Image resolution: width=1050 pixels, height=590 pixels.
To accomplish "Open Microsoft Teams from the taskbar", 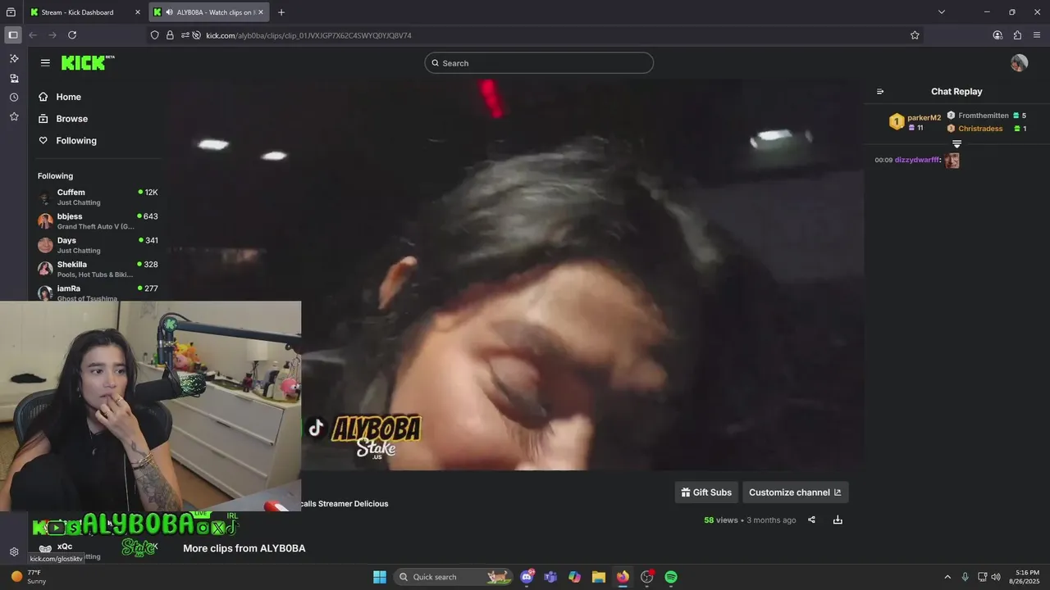I will (550, 577).
